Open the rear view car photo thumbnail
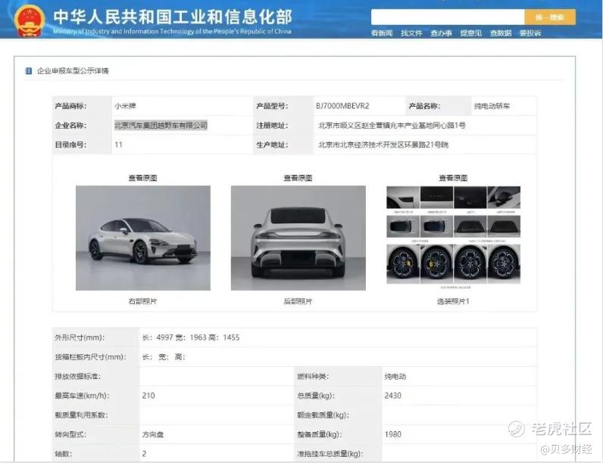 (x=298, y=238)
